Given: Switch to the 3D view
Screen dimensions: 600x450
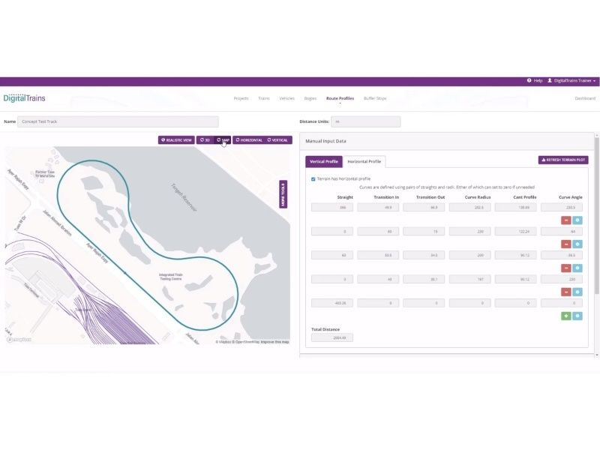Looking at the screenshot, I should point(205,140).
